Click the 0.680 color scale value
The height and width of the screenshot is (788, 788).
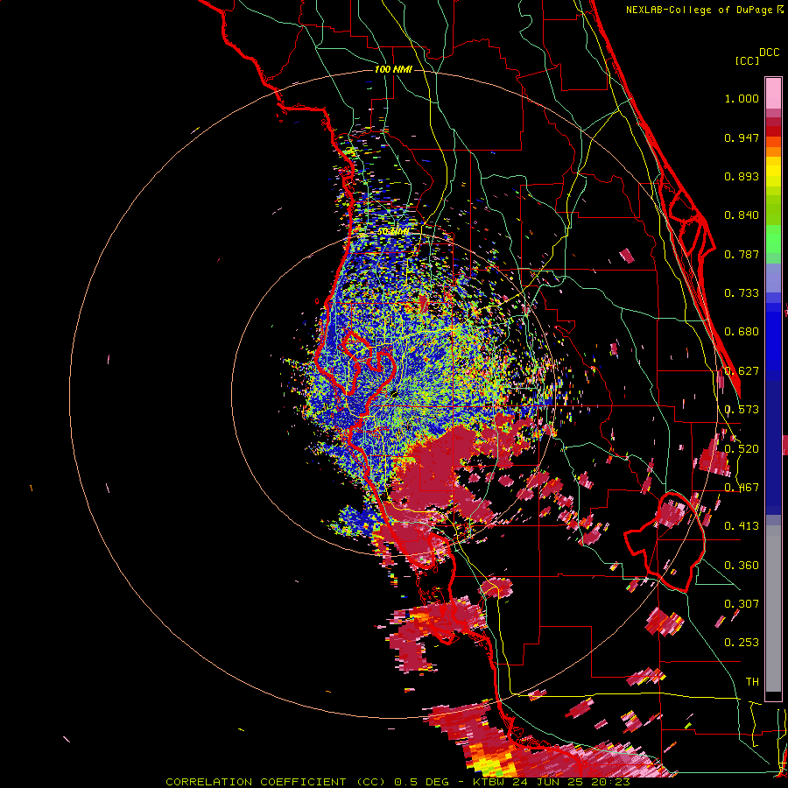pos(742,332)
